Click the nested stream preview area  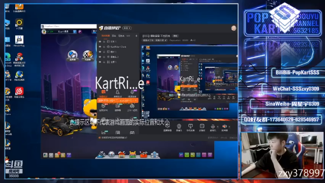point(189,82)
